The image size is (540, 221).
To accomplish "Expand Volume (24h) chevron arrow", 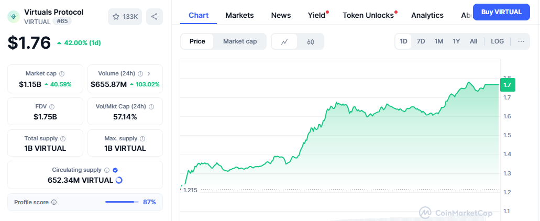I will (148, 74).
